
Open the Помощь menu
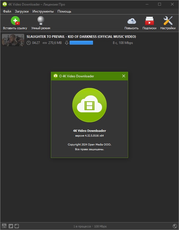tap(64, 11)
